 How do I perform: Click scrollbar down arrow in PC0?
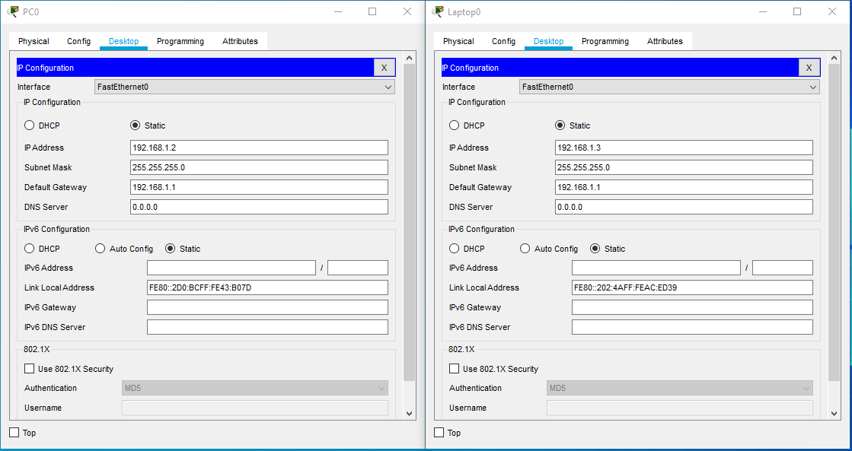click(410, 414)
